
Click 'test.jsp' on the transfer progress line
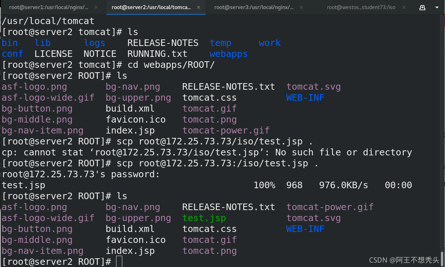tap(23, 185)
